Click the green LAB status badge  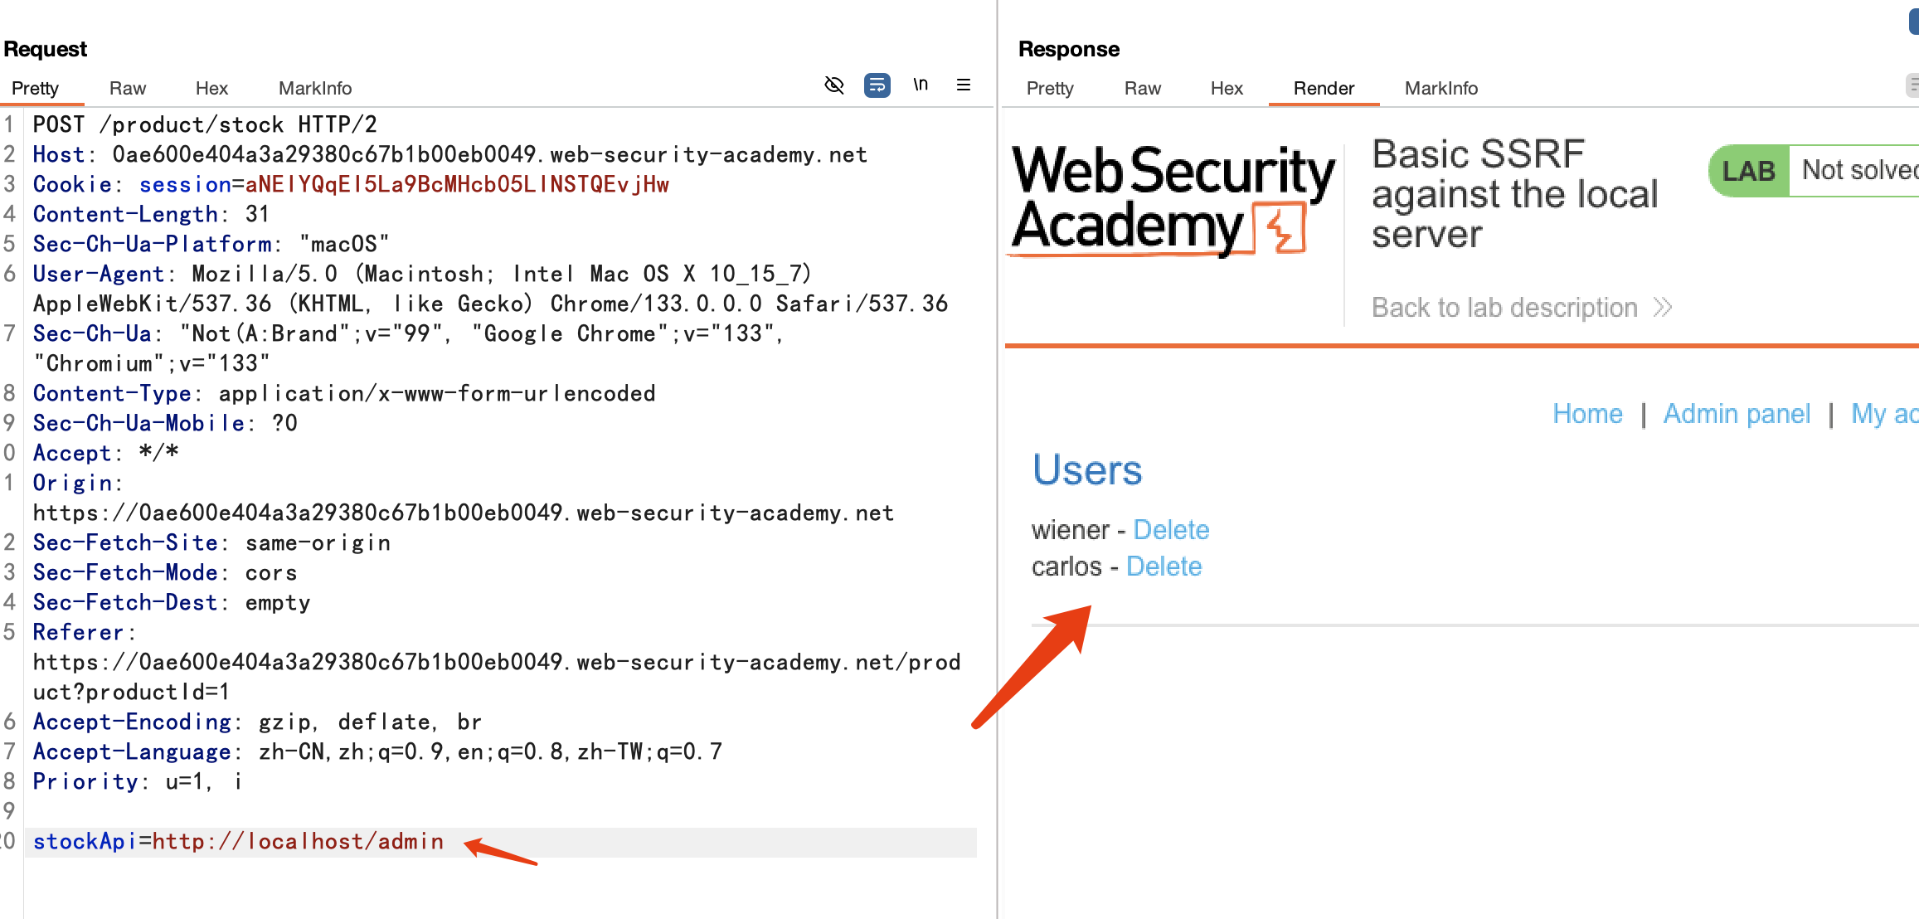coord(1748,171)
